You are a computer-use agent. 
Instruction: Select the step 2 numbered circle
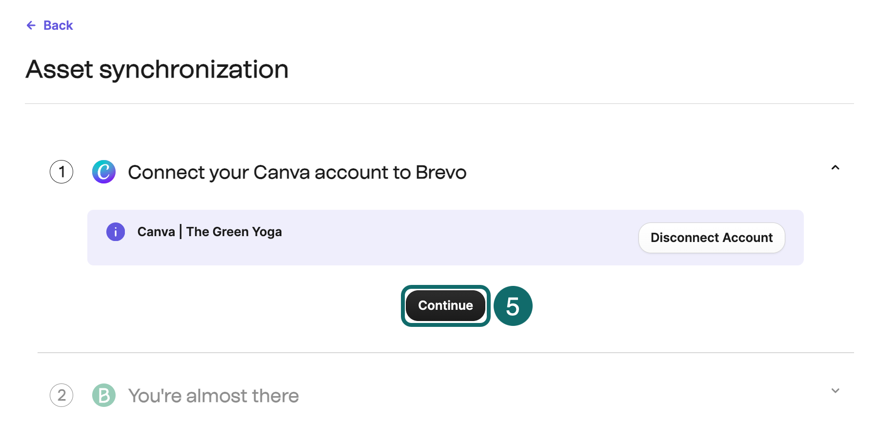pyautogui.click(x=61, y=395)
